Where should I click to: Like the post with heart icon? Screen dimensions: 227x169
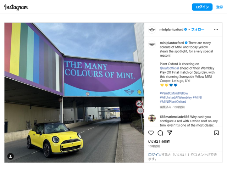pyautogui.click(x=151, y=133)
